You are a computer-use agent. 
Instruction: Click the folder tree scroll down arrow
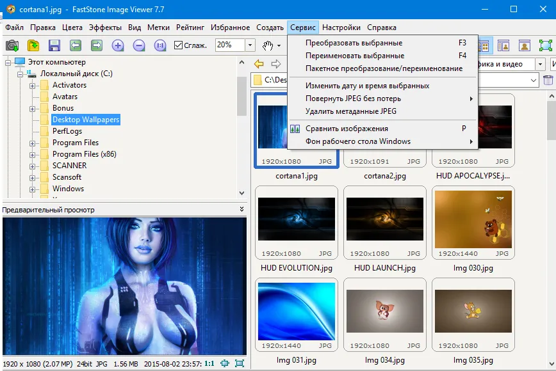pos(242,193)
